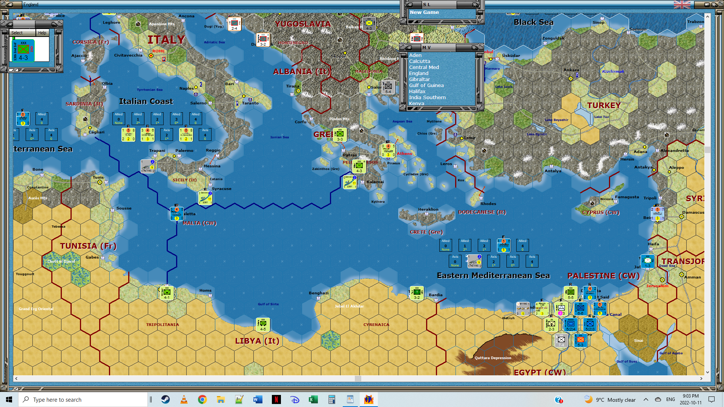Select Gibraltar in the M V list

[419, 79]
